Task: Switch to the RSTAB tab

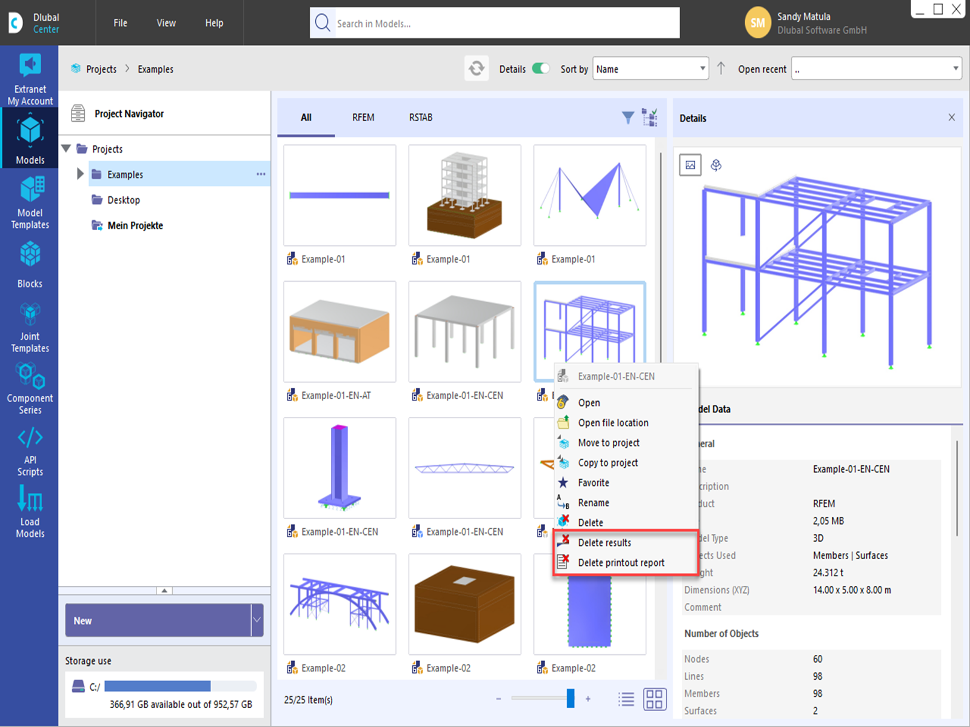Action: [421, 118]
